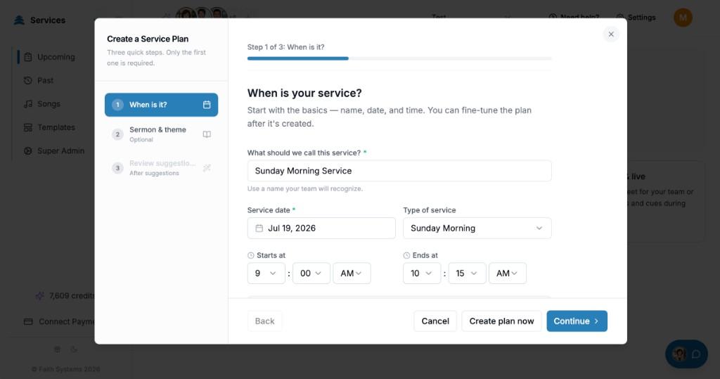The image size is (720, 379).
Task: Click the Back button
Action: (x=264, y=321)
